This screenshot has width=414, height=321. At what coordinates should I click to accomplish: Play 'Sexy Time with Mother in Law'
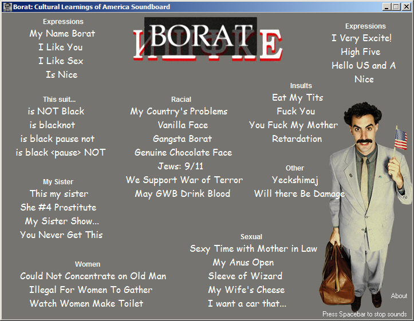pos(254,249)
